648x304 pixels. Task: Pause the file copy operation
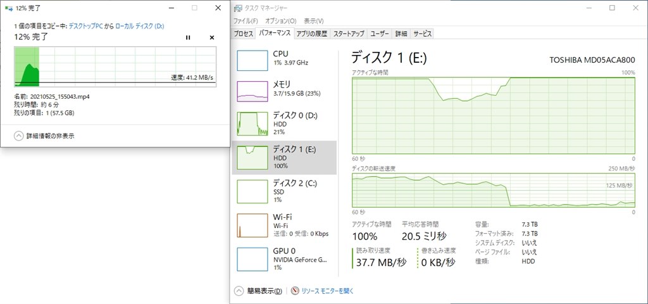point(188,37)
